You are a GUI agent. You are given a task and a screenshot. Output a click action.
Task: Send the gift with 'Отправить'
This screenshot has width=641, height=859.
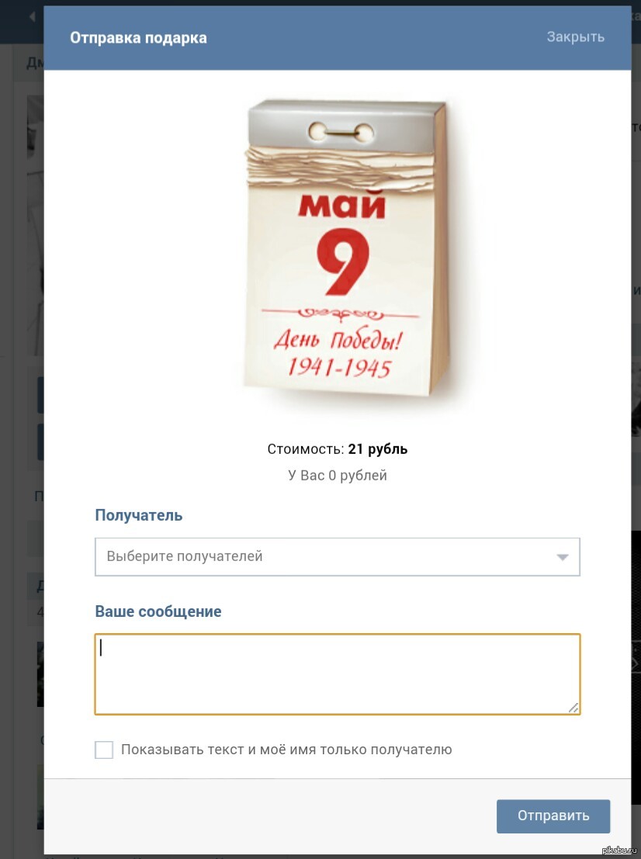click(553, 816)
